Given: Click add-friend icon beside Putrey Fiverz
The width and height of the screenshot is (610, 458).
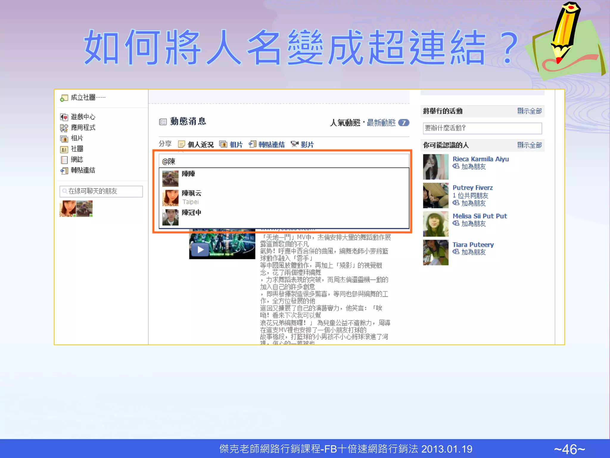Looking at the screenshot, I should click(x=456, y=203).
